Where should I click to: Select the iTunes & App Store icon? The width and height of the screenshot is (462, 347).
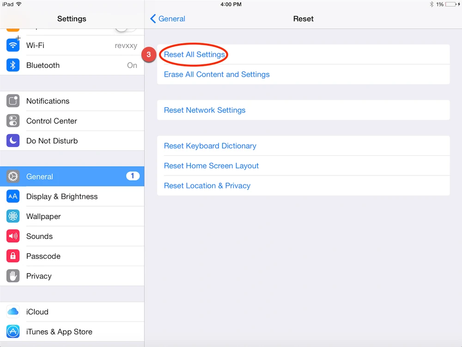[12, 331]
